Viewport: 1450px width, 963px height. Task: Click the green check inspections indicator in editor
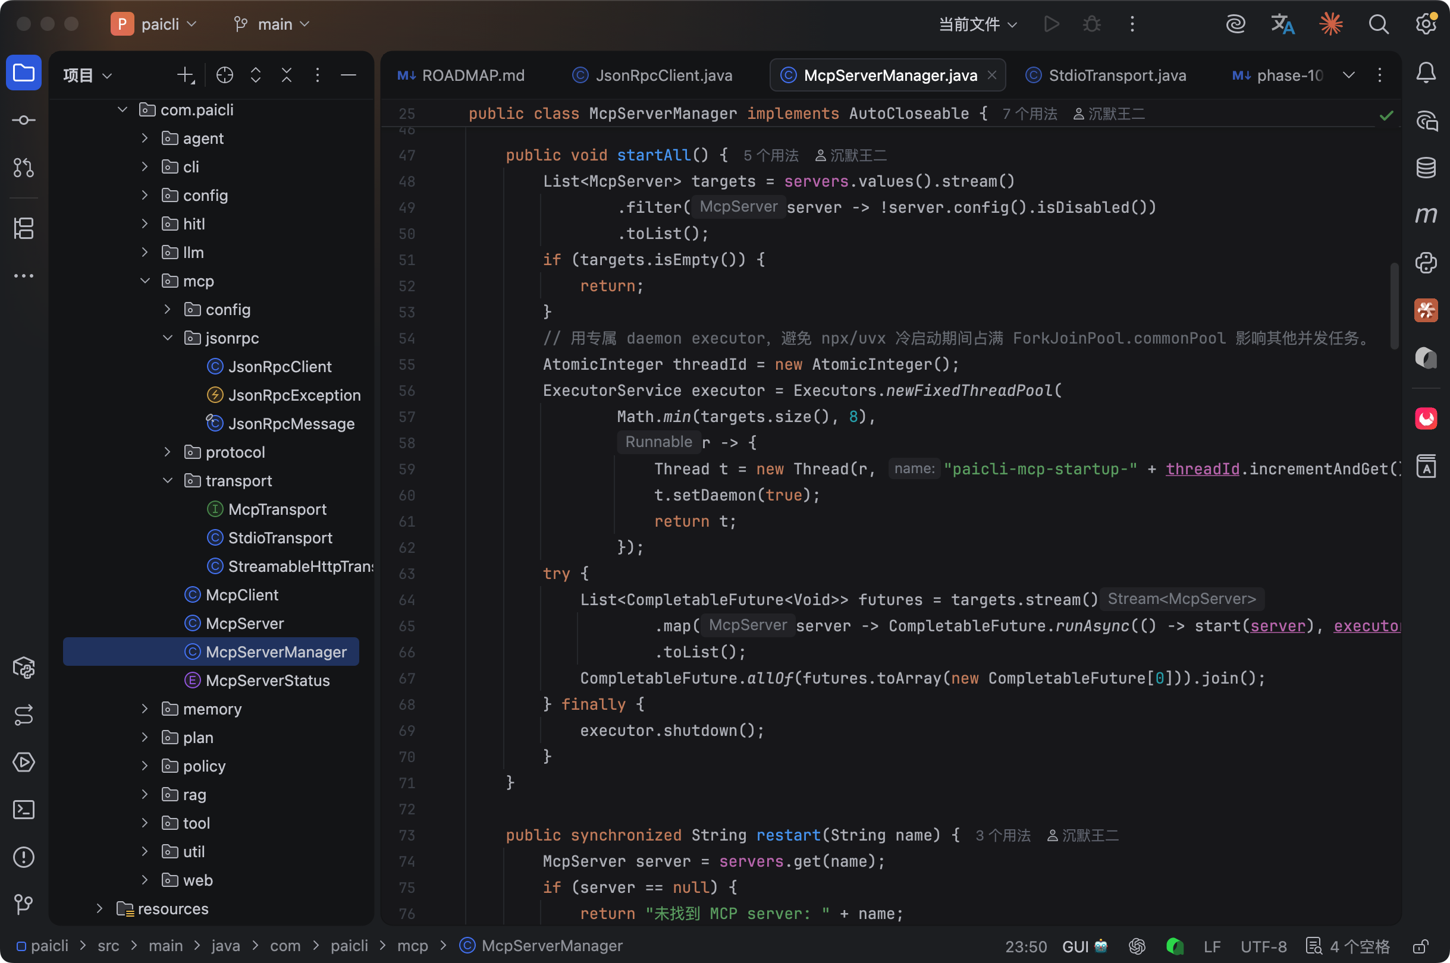point(1386,115)
